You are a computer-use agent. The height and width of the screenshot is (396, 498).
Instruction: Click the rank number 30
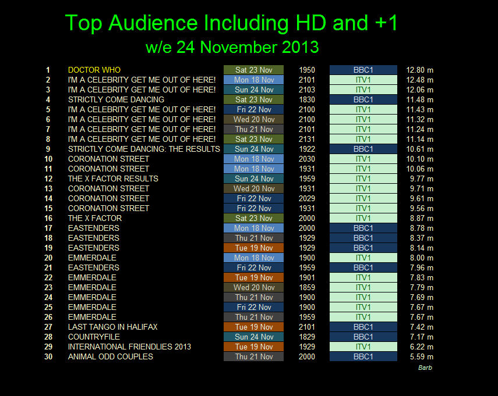[48, 356]
